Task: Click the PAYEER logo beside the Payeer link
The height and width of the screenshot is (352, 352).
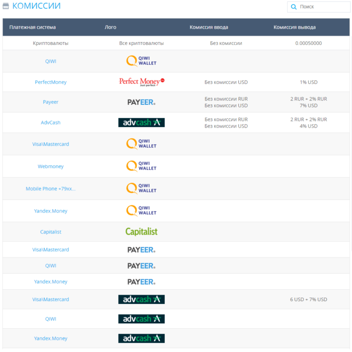Action: (141, 102)
